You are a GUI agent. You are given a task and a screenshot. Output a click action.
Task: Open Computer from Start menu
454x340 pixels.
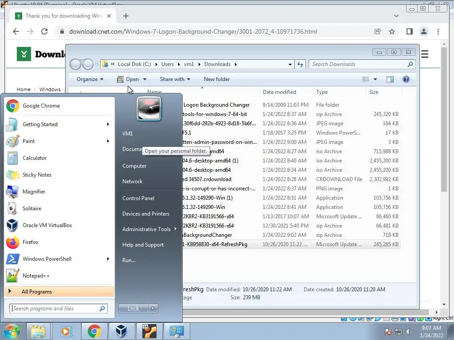[134, 166]
